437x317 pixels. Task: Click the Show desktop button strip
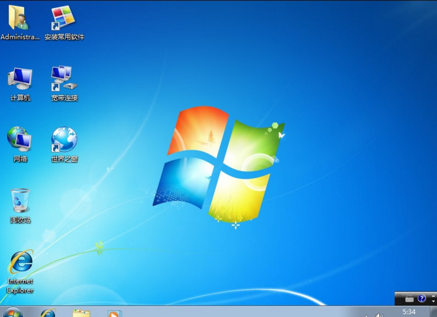(x=434, y=311)
